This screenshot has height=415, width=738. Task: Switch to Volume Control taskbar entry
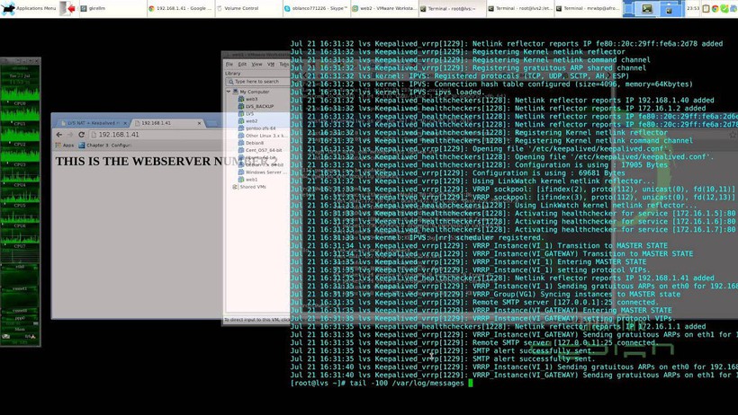[x=248, y=8]
